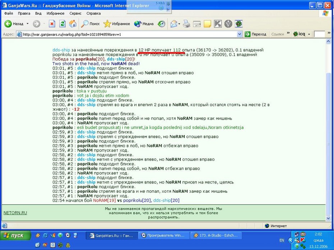
Task: Stop page loading with red X icon
Action: [52, 24]
